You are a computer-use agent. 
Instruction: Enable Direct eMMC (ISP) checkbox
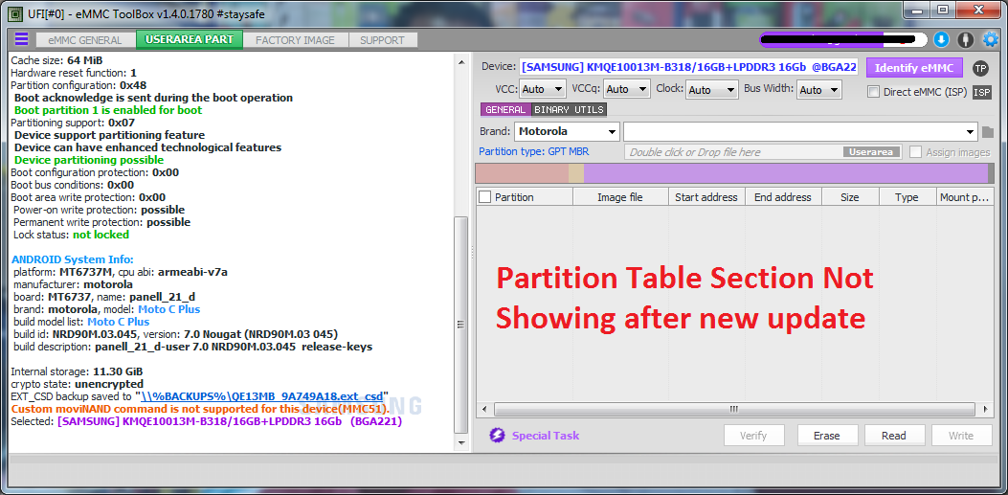[x=873, y=92]
